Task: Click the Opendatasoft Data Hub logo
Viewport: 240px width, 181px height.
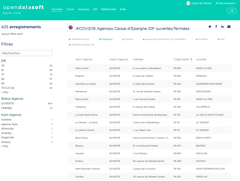Action: [23, 10]
